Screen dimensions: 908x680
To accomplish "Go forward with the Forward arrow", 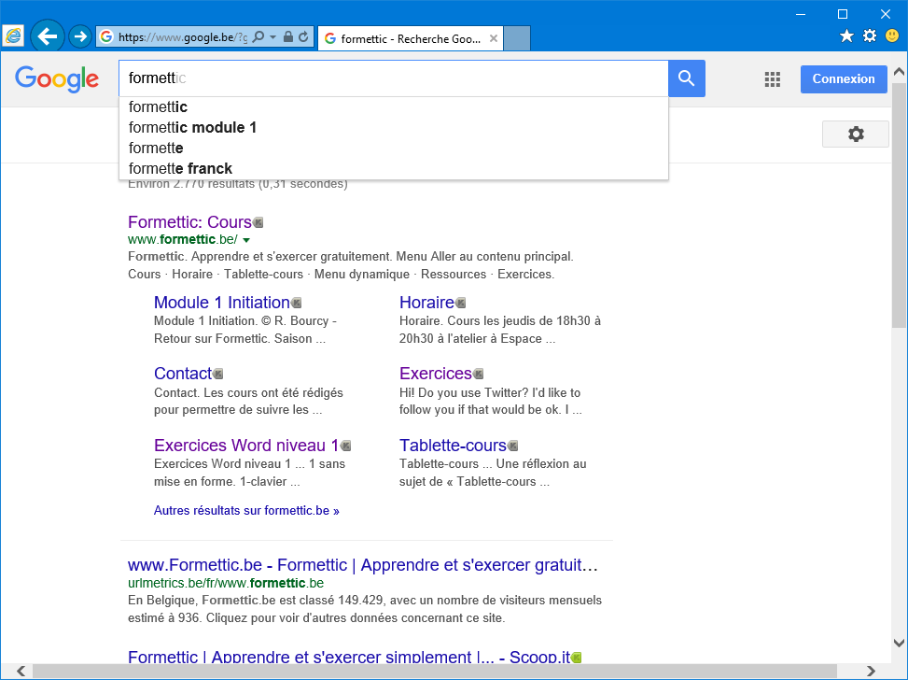I will [80, 37].
